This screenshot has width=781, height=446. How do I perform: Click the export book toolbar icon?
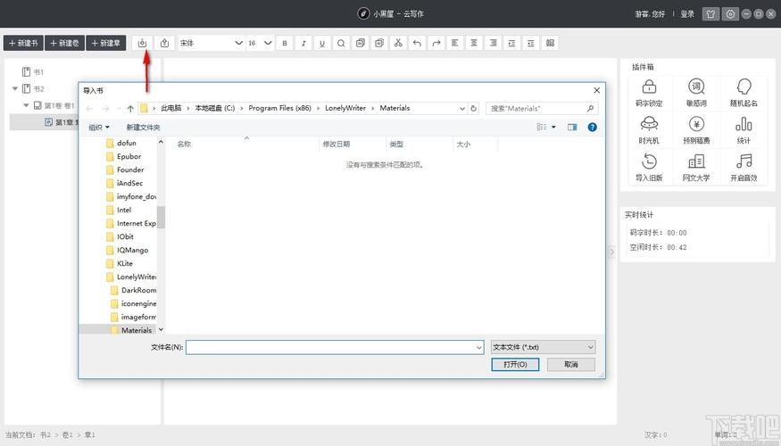(x=164, y=43)
